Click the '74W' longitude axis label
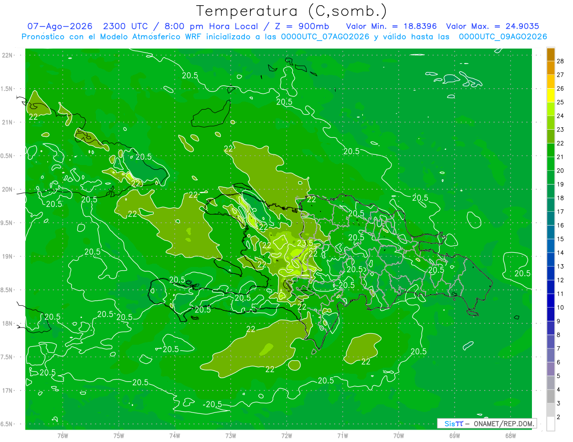This screenshot has width=573, height=442. tap(175, 435)
